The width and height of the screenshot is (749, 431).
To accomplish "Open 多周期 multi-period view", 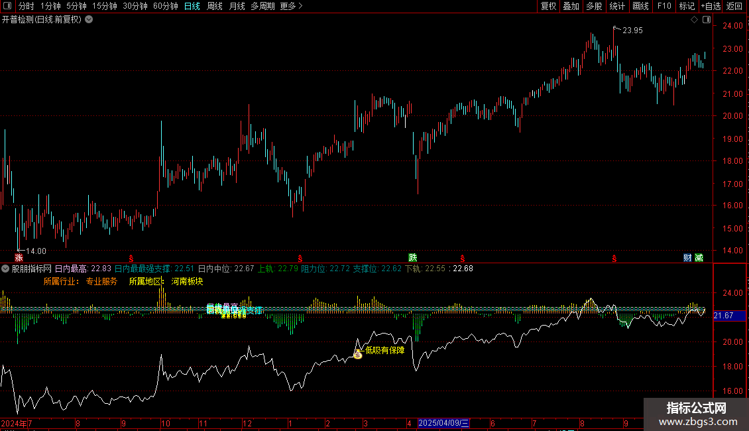I will click(262, 6).
